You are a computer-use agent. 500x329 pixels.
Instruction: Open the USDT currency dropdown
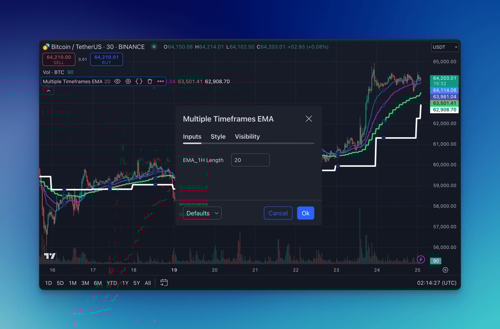click(445, 47)
